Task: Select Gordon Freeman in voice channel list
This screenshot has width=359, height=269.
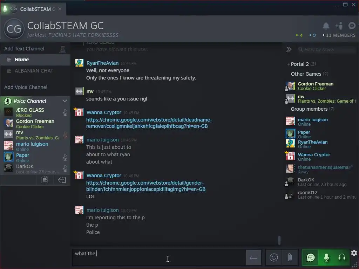Action: pos(35,124)
